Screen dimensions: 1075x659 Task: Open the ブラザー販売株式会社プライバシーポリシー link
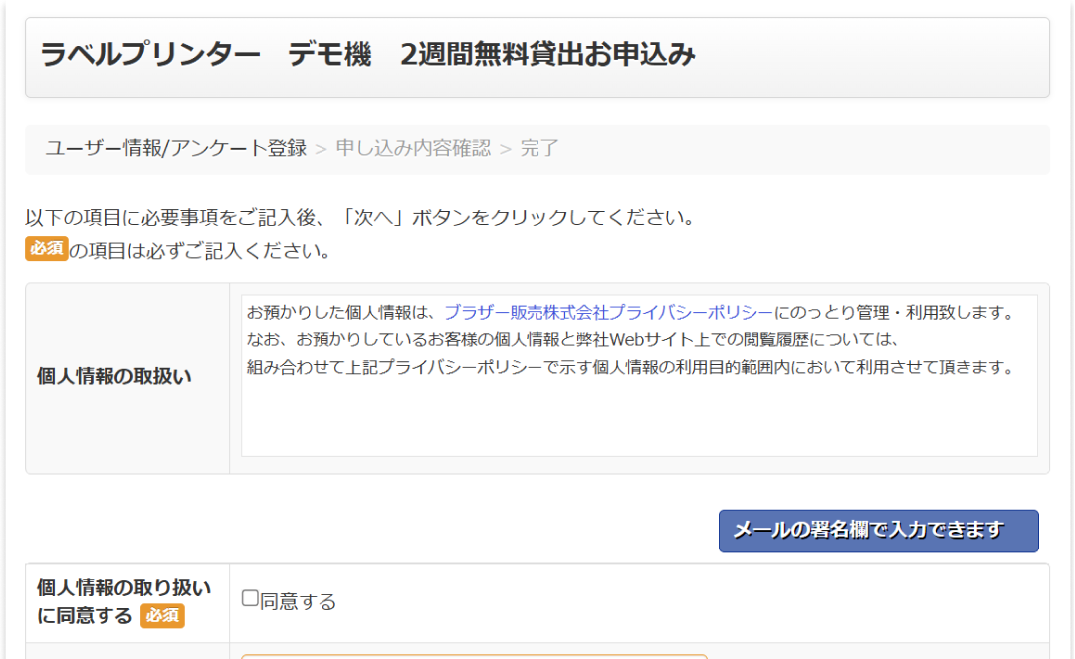pos(608,313)
